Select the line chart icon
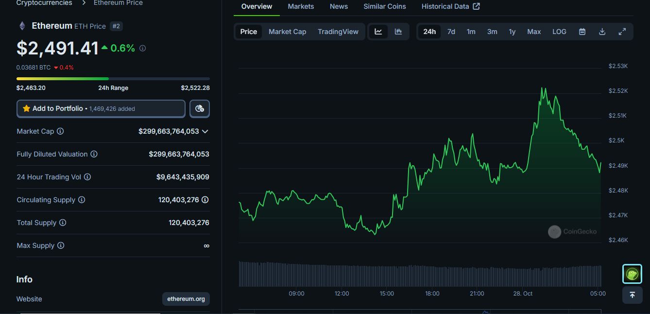Screen dimensions: 650x314 coord(378,31)
